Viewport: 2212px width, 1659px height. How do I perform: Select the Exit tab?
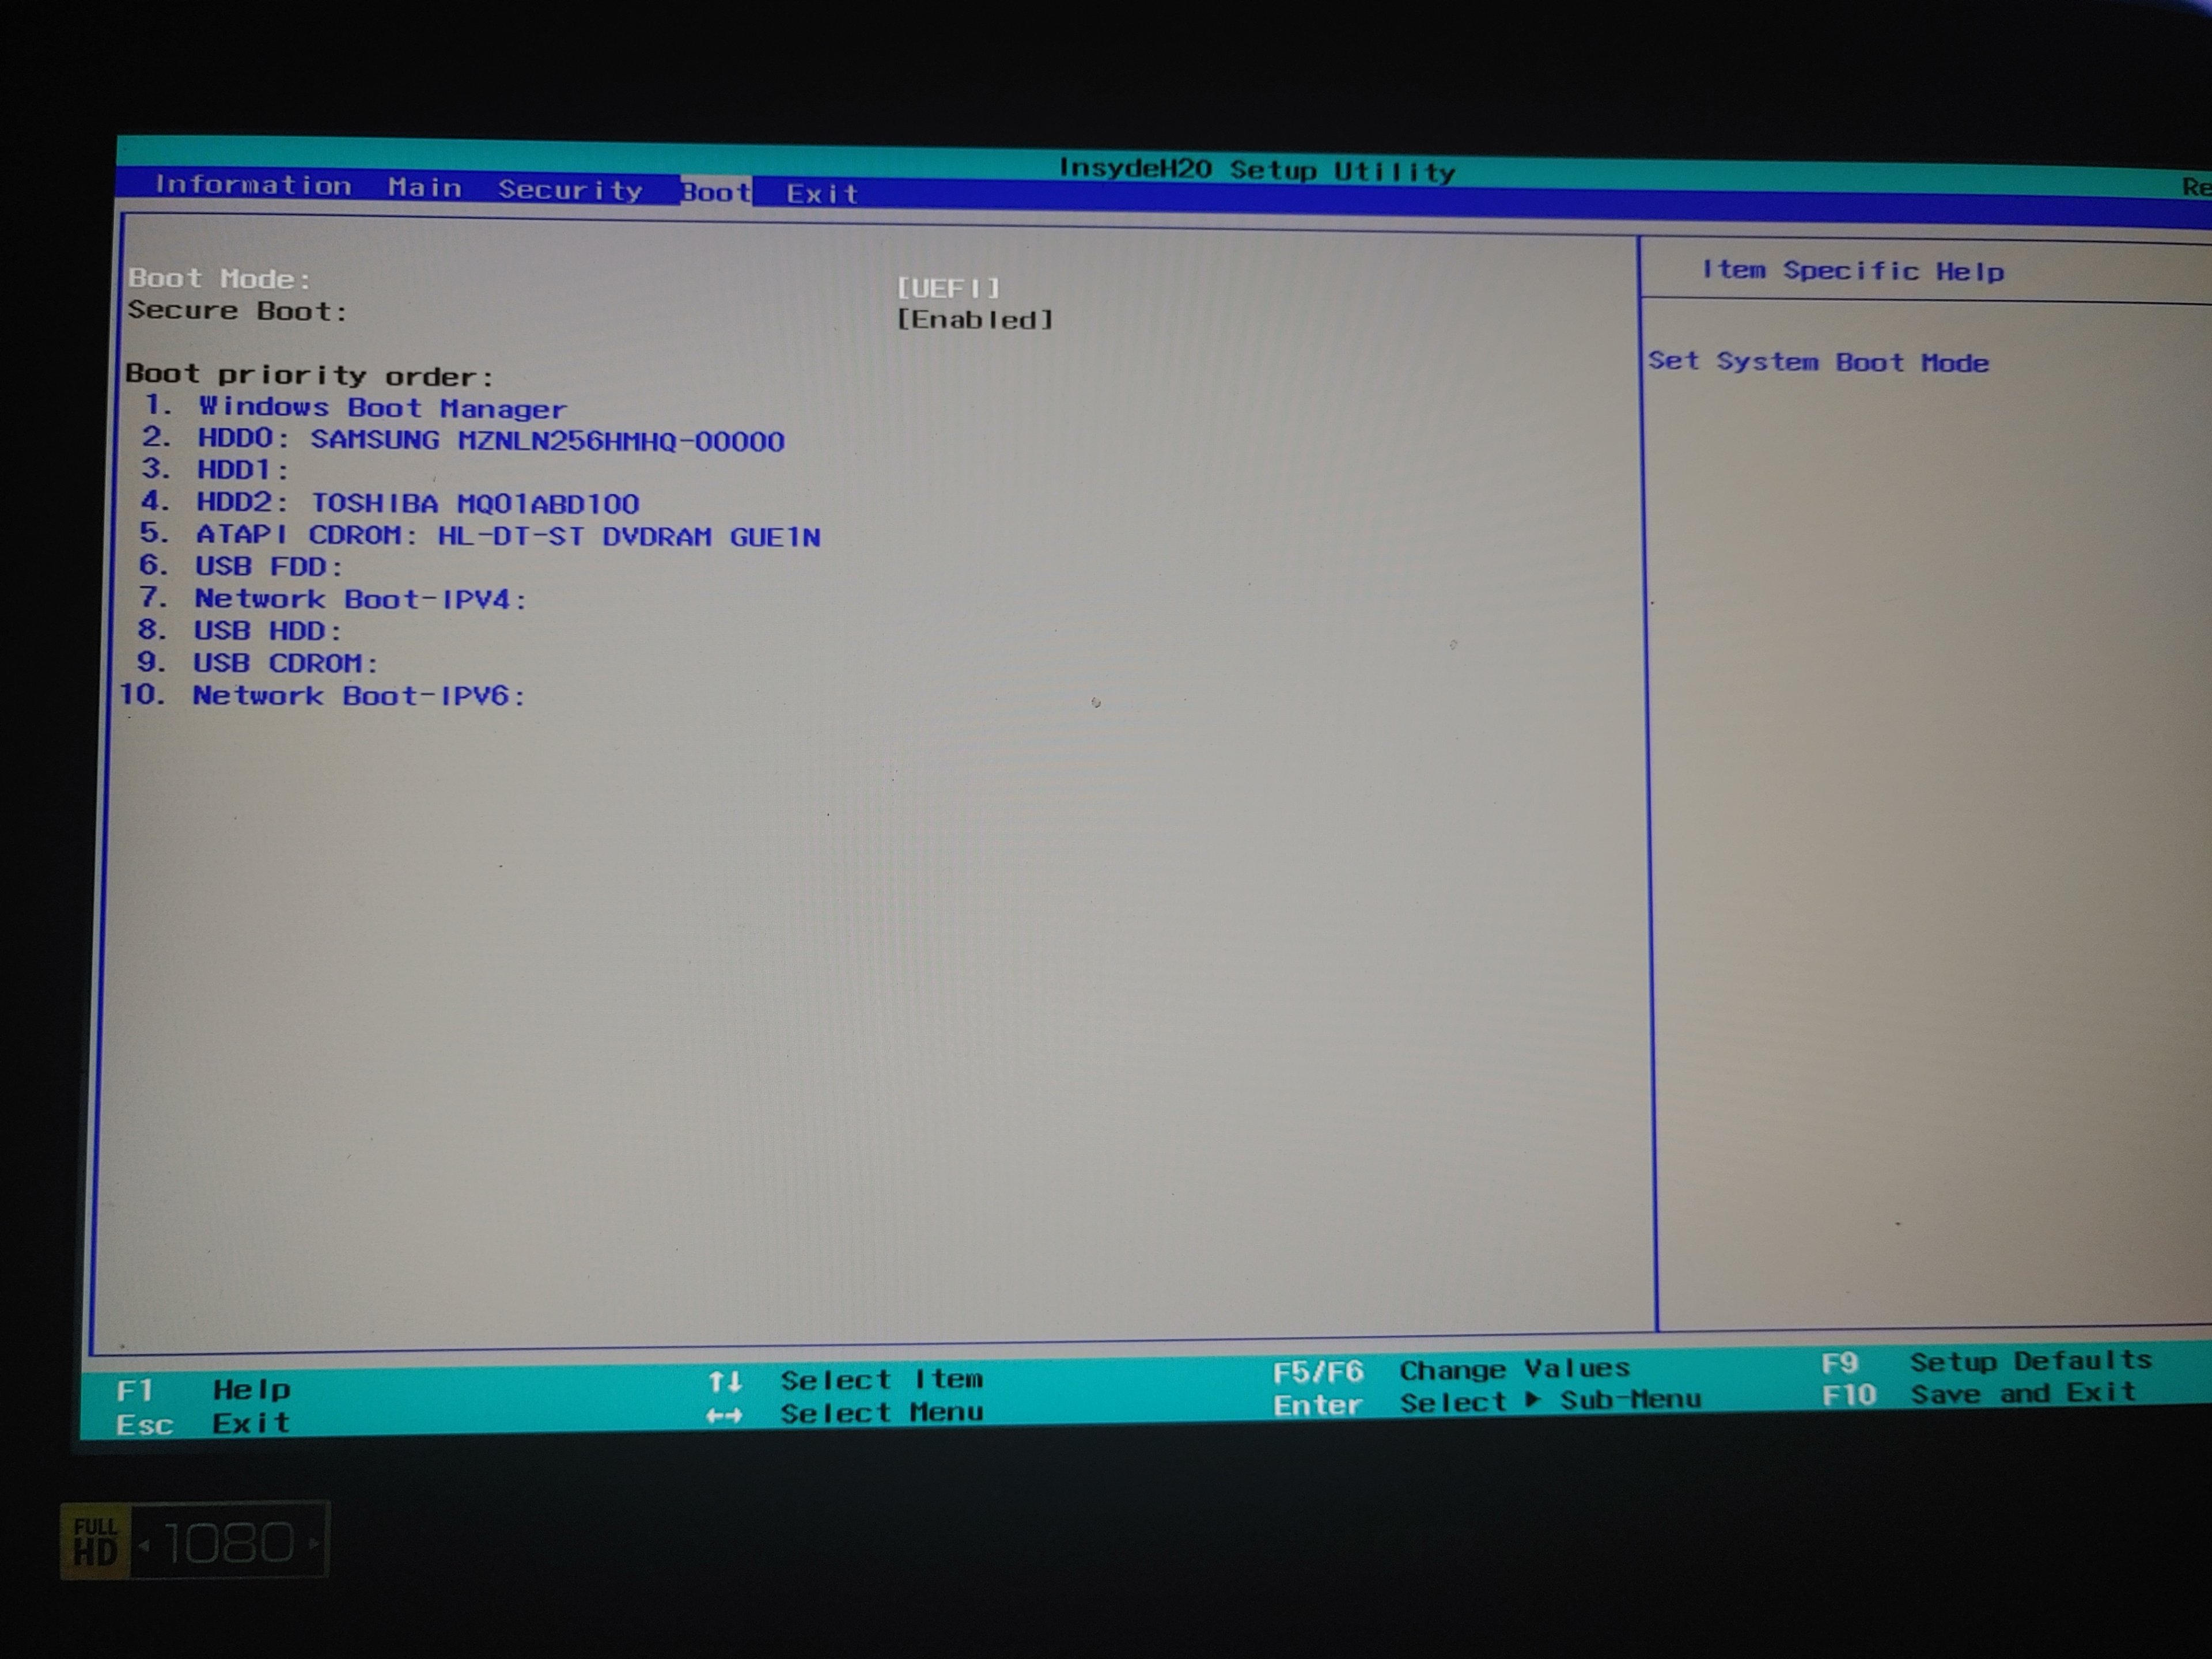click(822, 194)
